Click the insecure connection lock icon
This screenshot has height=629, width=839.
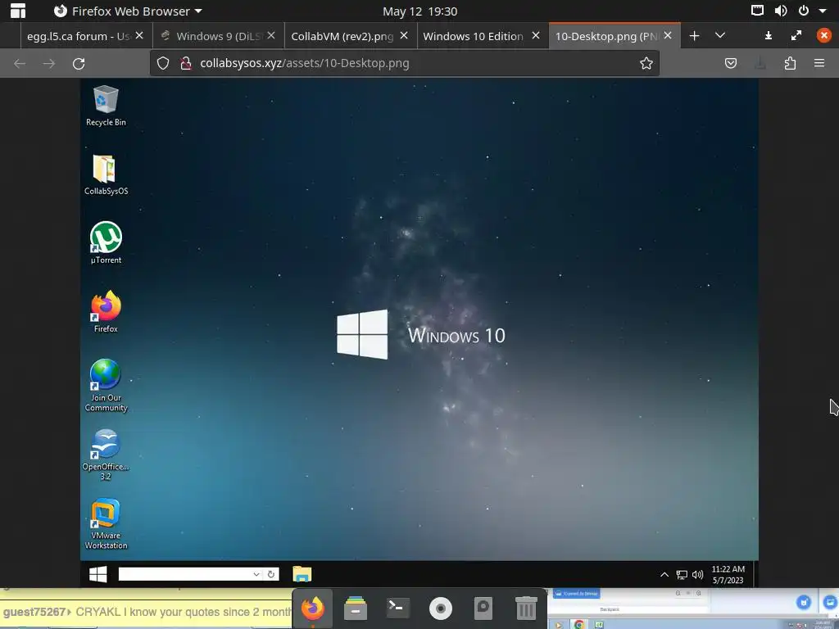(186, 63)
